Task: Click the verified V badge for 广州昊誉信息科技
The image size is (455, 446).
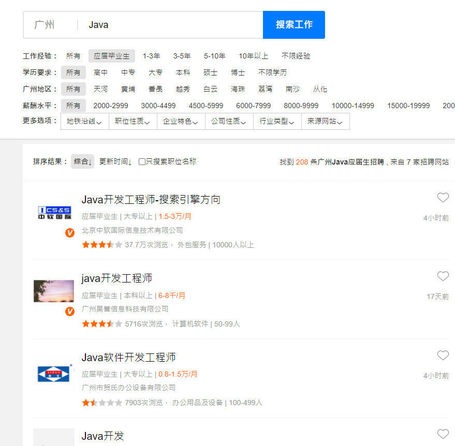Action: click(x=70, y=311)
